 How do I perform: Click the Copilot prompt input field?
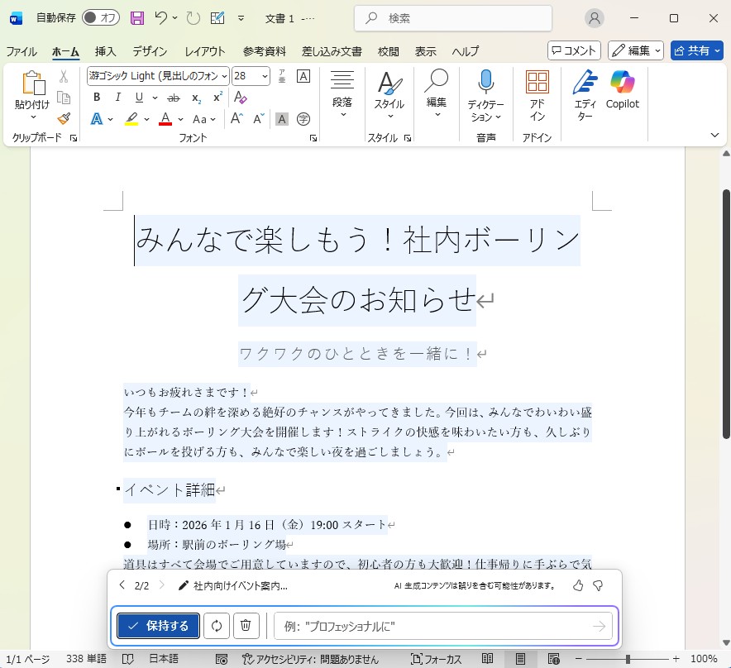click(430, 627)
